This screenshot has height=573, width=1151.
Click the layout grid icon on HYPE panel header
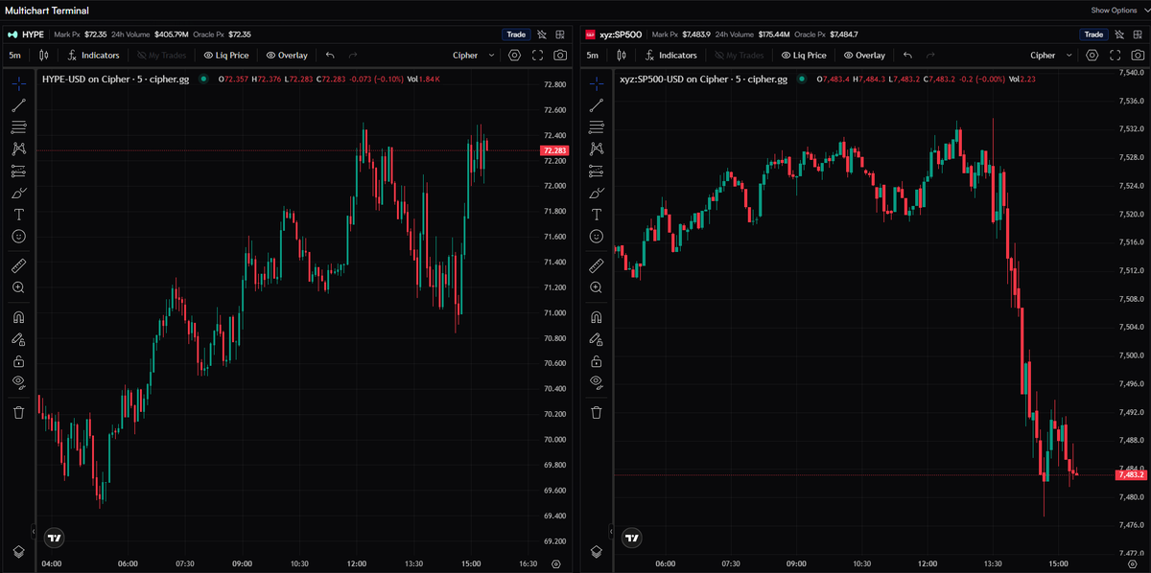[x=561, y=34]
